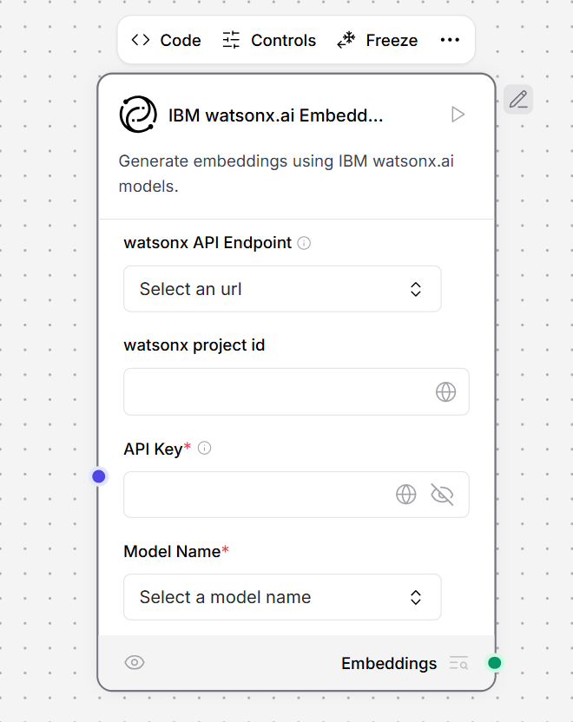View info tooltip for watsonx API Endpoint
573x722 pixels.
point(303,243)
